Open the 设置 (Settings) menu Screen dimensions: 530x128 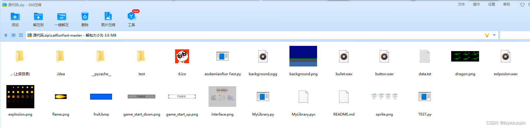[492, 4]
